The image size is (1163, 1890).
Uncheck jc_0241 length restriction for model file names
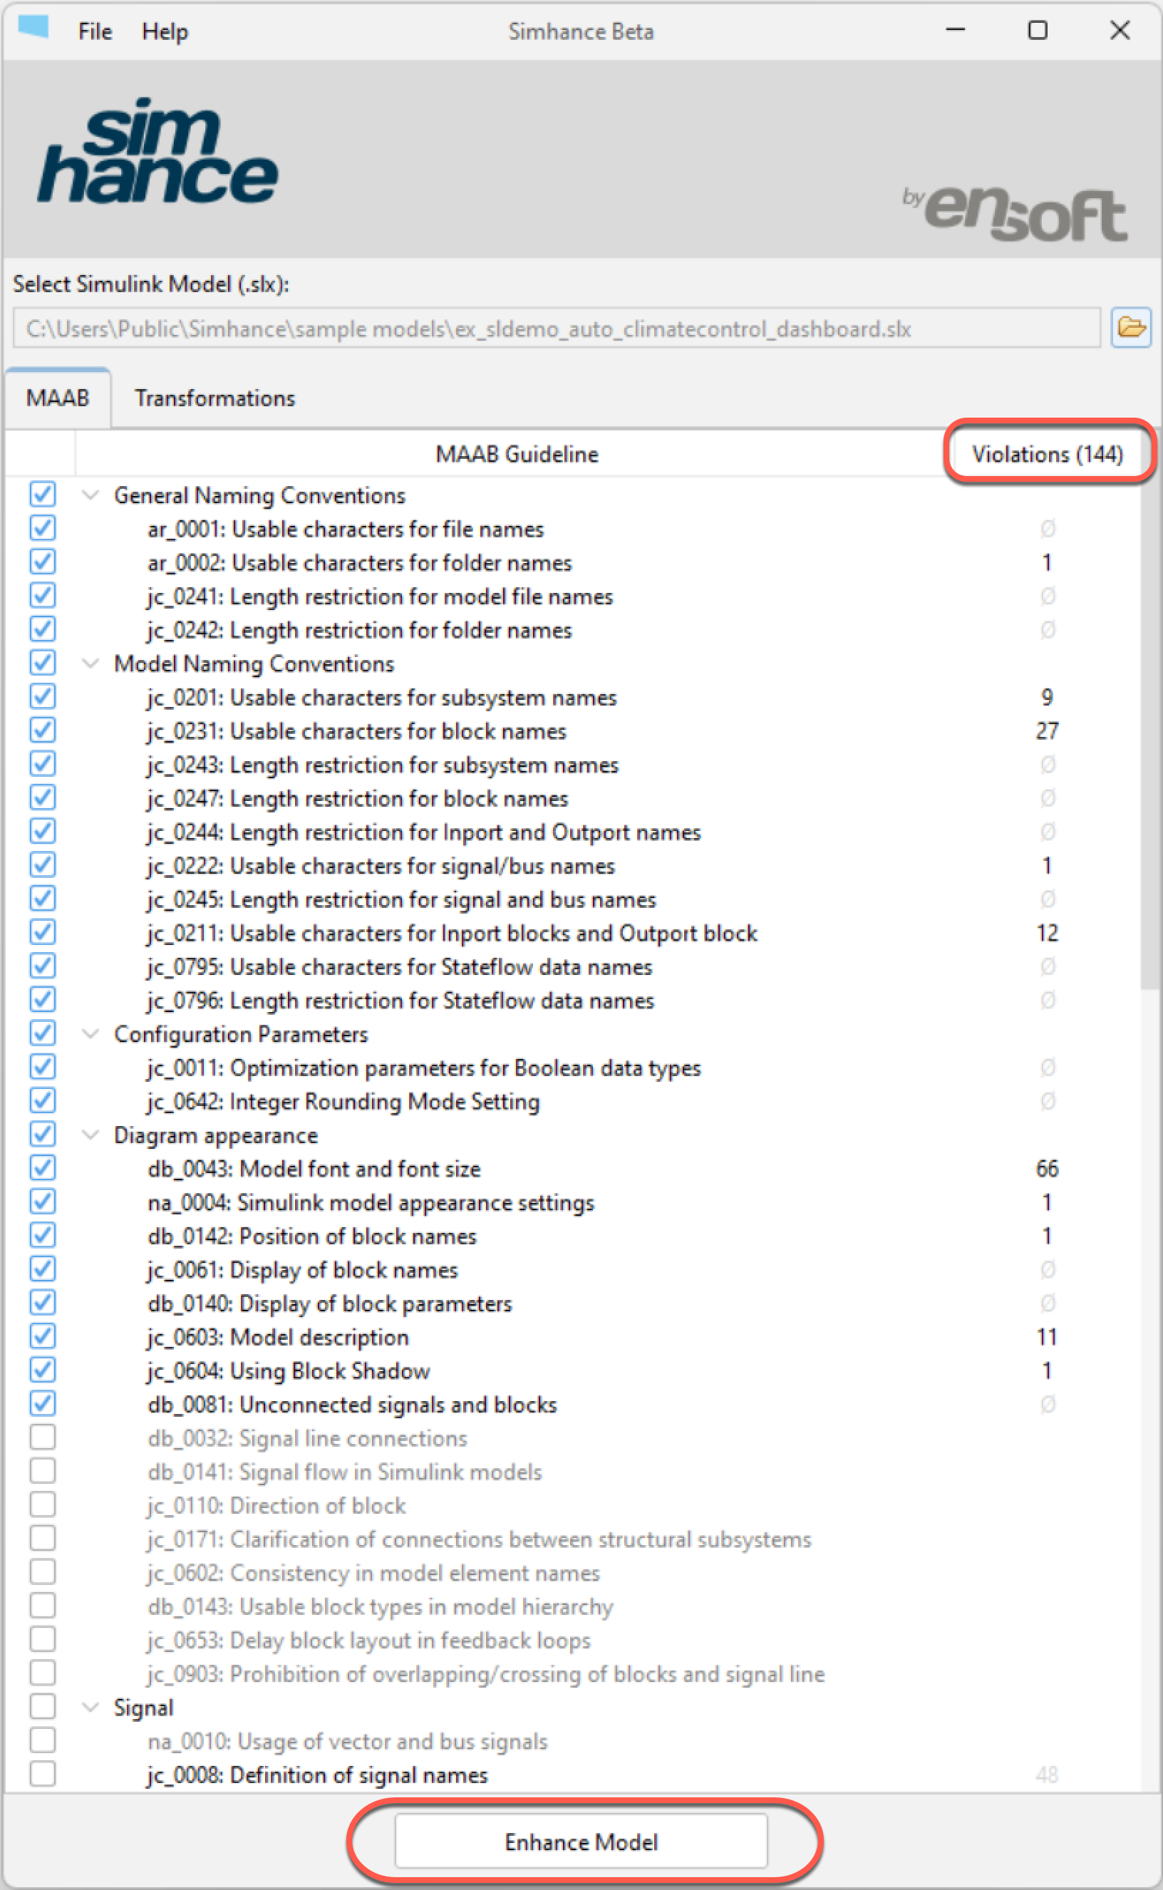43,595
